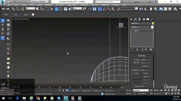
Task: Click the search keyword input field
Action: pyautogui.click(x=108, y=2)
